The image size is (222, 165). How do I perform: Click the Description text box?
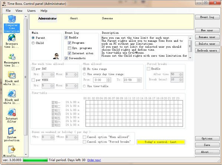click(x=147, y=48)
